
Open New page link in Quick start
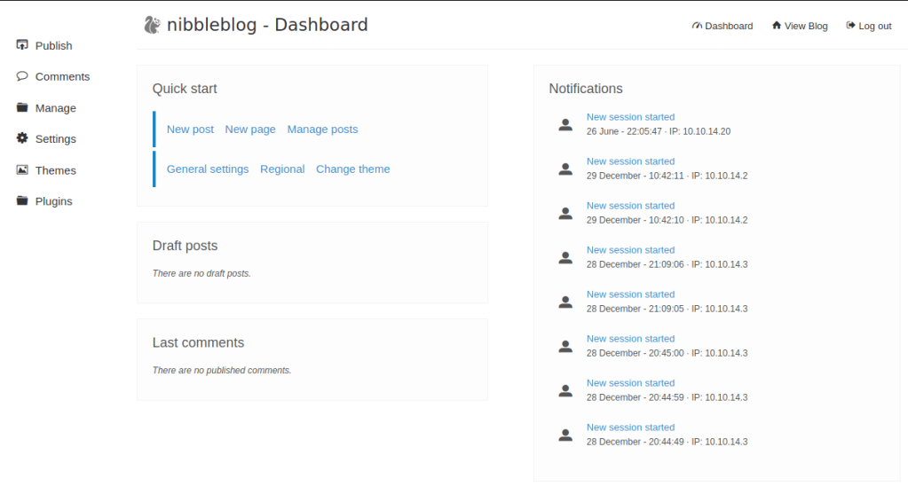tap(250, 129)
